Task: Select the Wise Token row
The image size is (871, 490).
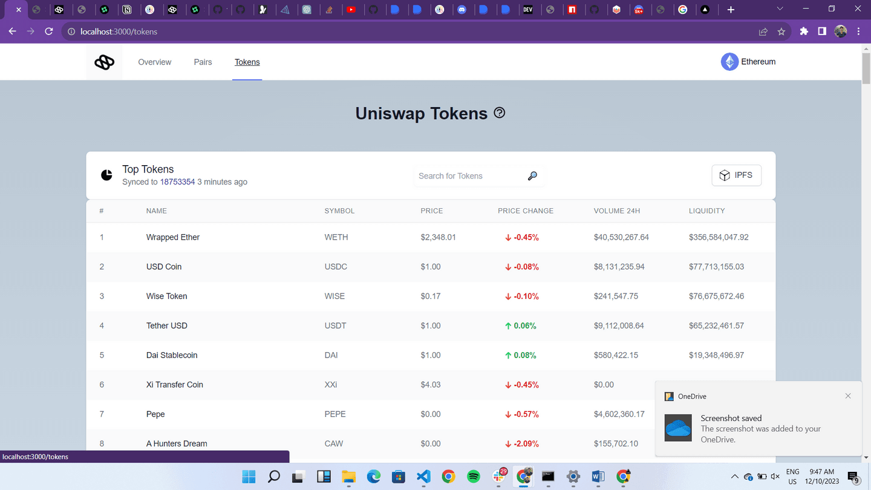Action: 431,296
